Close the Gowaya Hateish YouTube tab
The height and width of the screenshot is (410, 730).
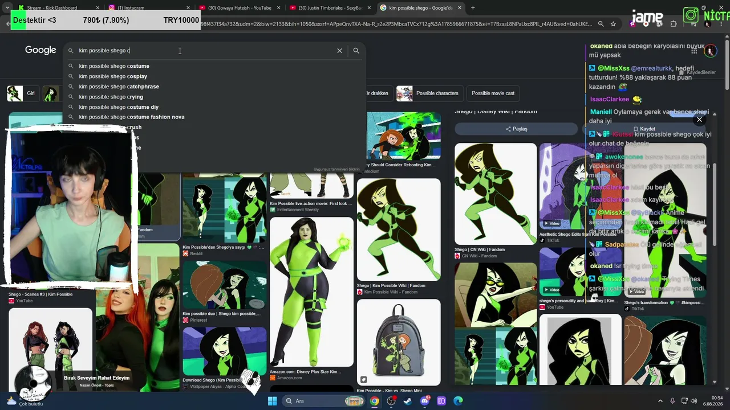coord(278,8)
